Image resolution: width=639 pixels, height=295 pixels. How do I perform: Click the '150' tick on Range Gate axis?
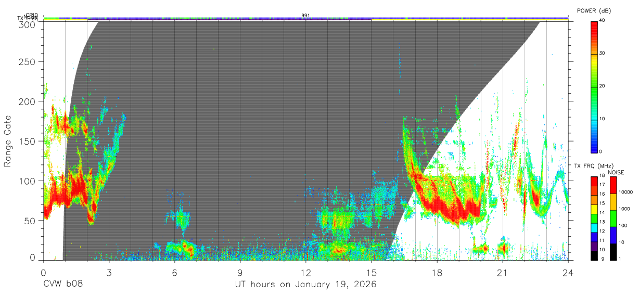pos(28,141)
